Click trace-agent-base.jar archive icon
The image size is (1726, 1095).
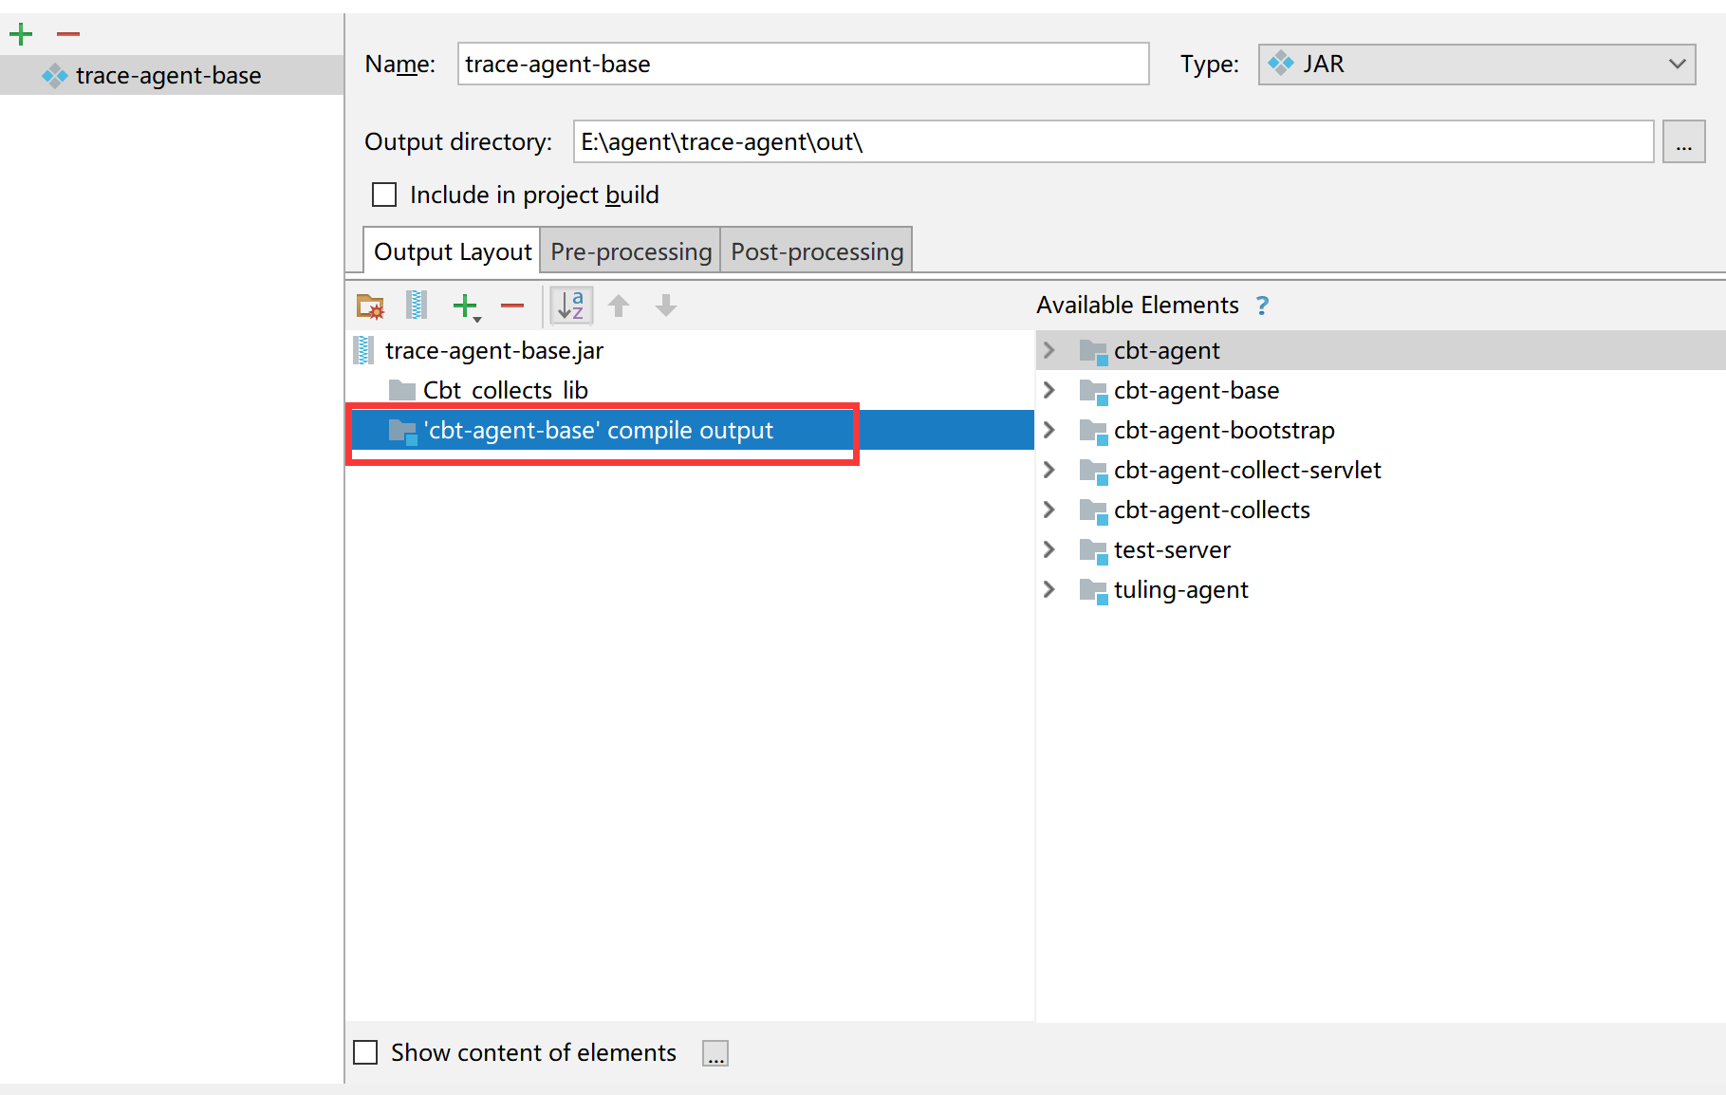point(363,350)
